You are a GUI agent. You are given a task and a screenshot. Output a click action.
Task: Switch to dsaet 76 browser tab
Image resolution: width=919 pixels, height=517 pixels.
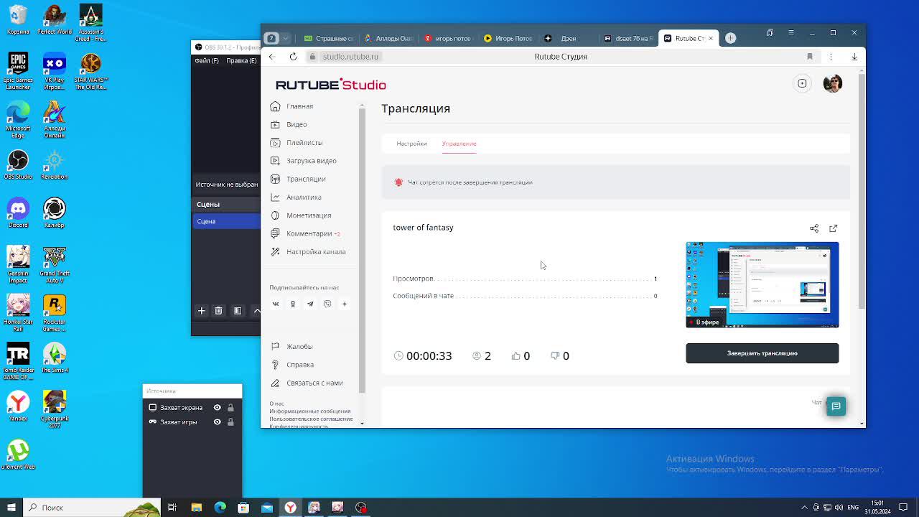tap(628, 38)
